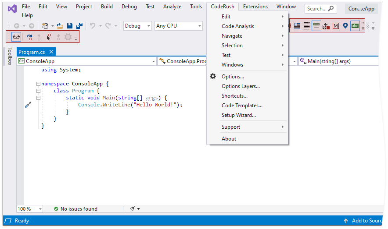Click the status bar rectangle icon beside Ready
The height and width of the screenshot is (229, 388).
pyautogui.click(x=8, y=221)
